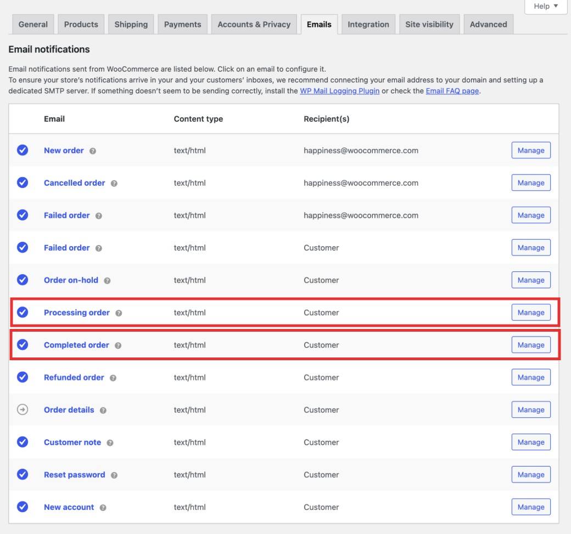571x534 pixels.
Task: Click help icon beside happiness@ recipient Failed order
Action: [99, 215]
